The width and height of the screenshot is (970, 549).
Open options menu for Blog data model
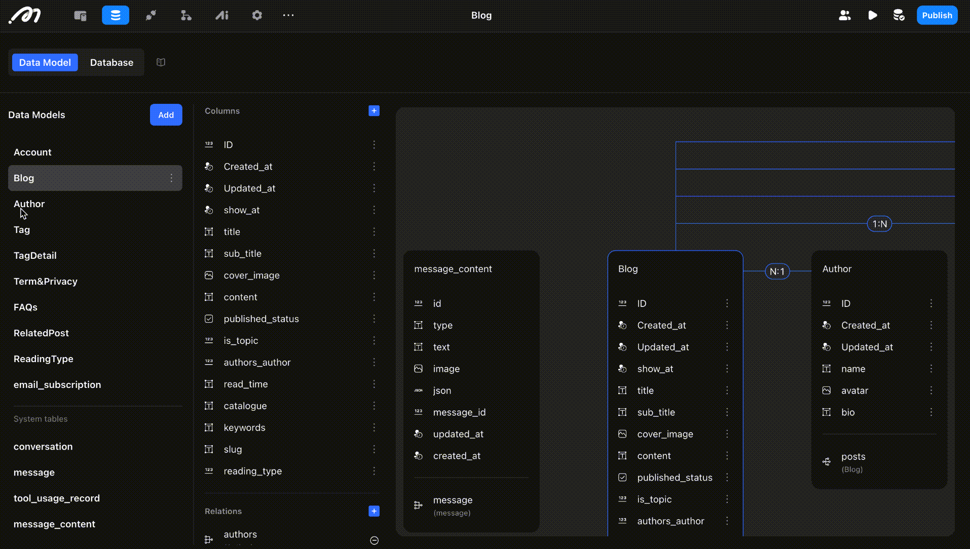coord(171,178)
